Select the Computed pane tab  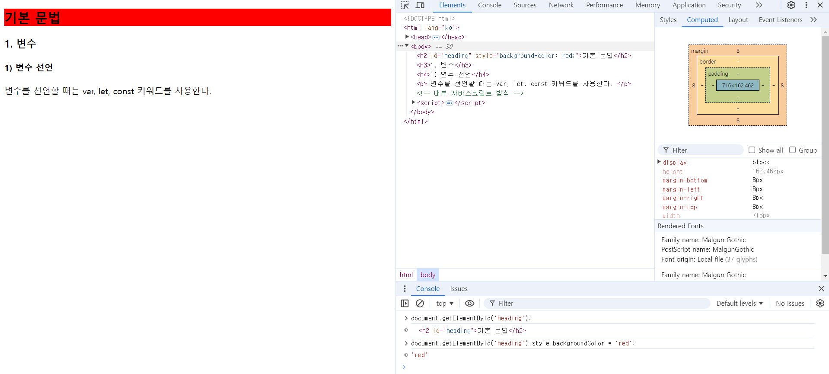tap(702, 20)
